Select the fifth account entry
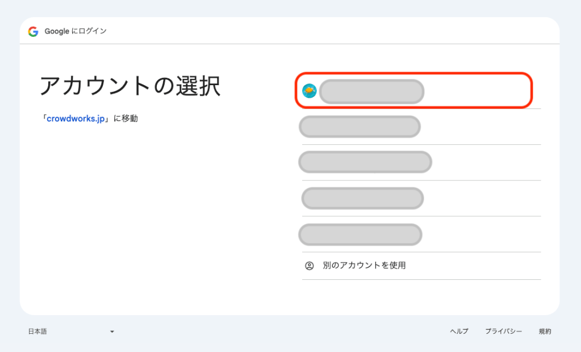 pos(360,234)
